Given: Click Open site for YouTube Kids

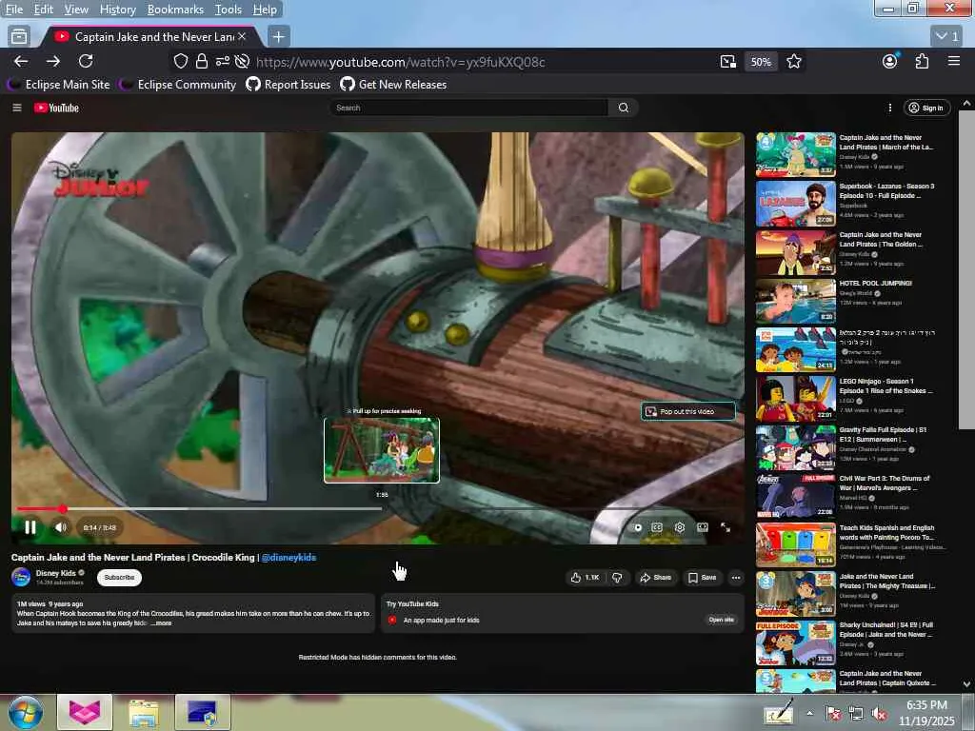Looking at the screenshot, I should 721,620.
